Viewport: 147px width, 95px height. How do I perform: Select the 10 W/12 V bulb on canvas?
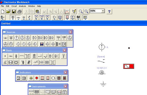(102, 72)
